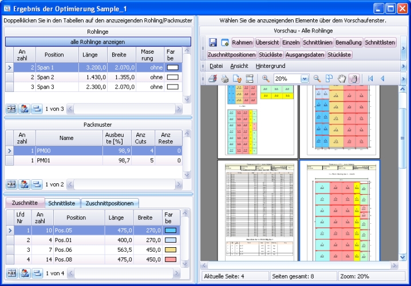
Task: Expand overflow arrow of the zoom toolbar
Action: [403, 78]
